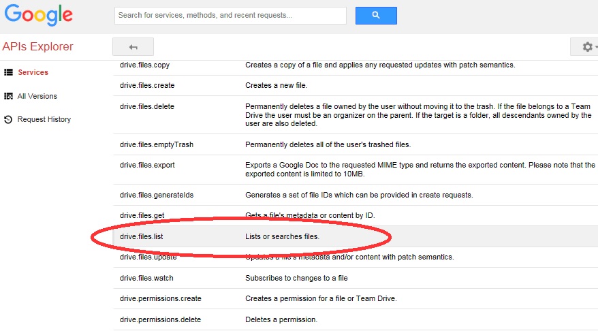Select the drive.files.create method

[147, 86]
